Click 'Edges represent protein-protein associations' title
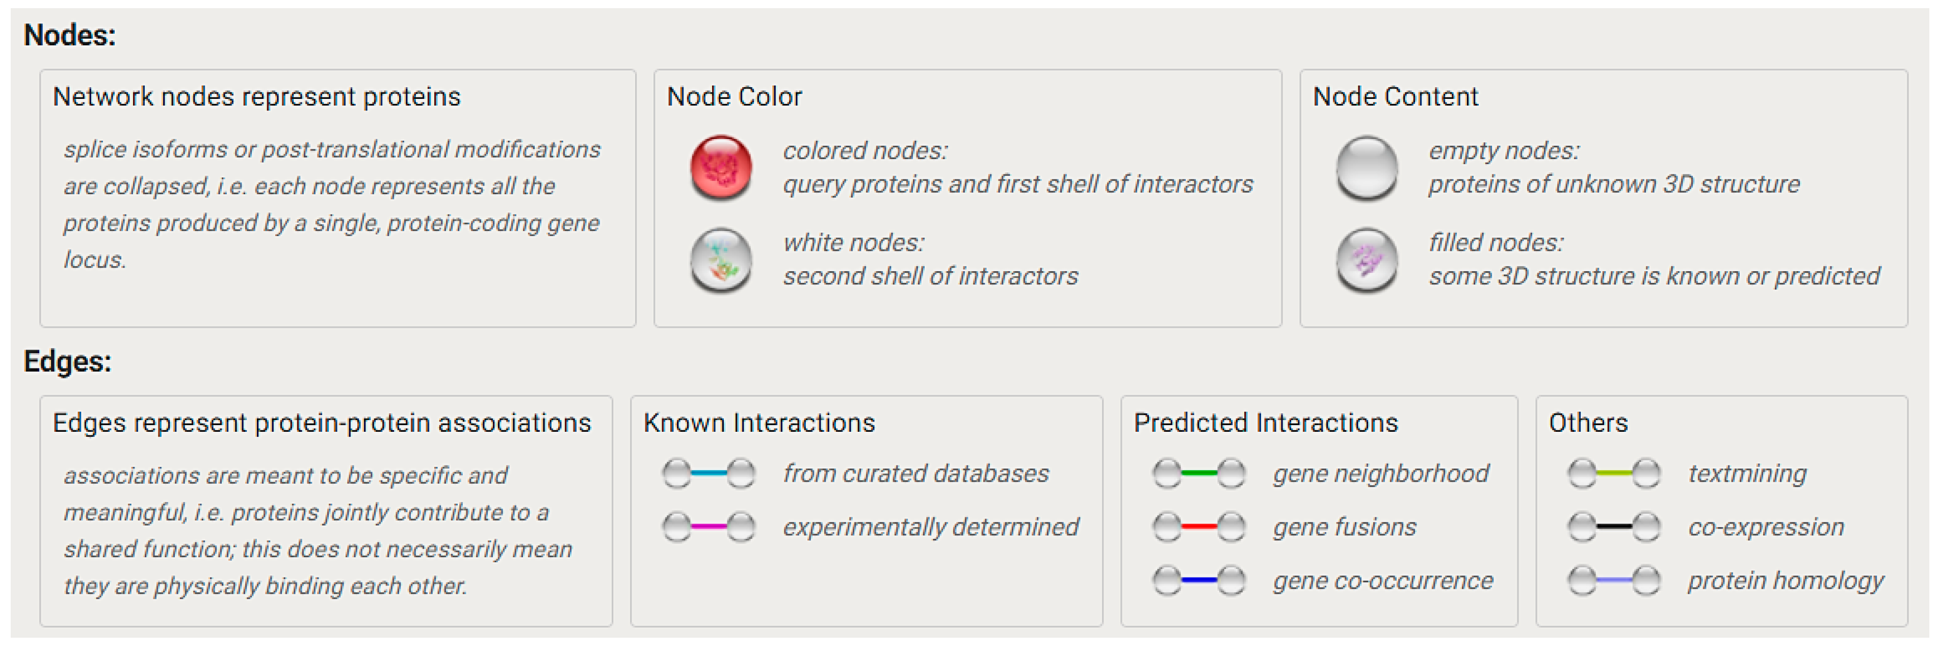Screen dimensions: 1939x653 pos(322,423)
